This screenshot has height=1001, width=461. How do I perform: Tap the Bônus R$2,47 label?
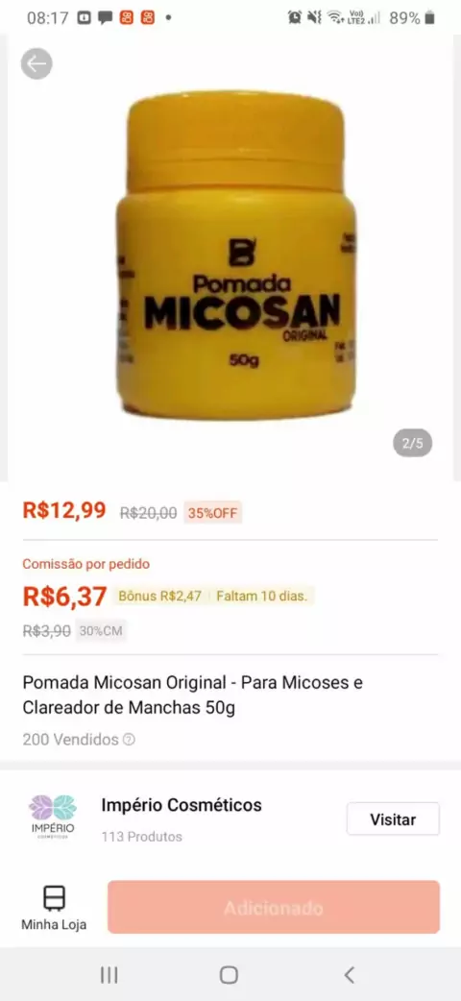point(159,597)
